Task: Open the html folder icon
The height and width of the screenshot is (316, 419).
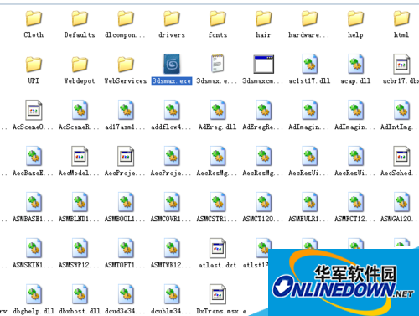Action: click(x=401, y=18)
